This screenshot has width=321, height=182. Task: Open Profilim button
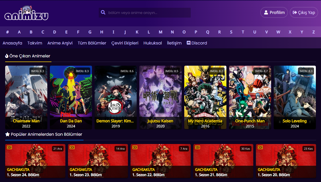point(274,12)
